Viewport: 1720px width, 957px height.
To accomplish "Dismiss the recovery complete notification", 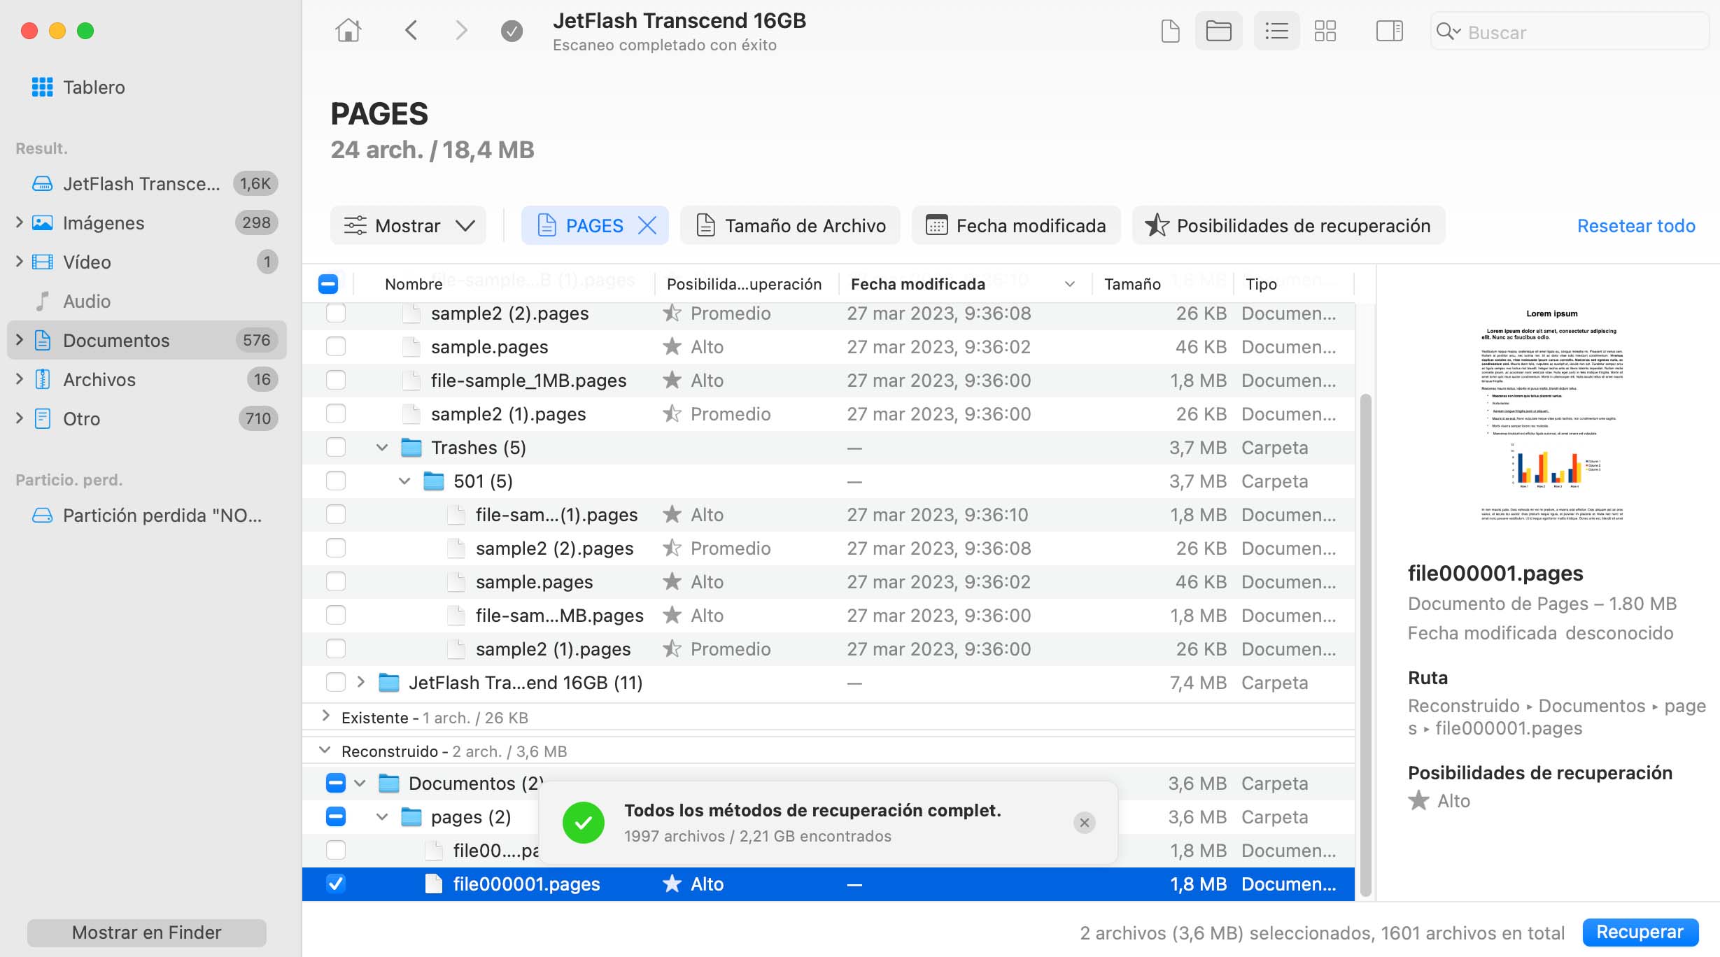I will pyautogui.click(x=1085, y=823).
